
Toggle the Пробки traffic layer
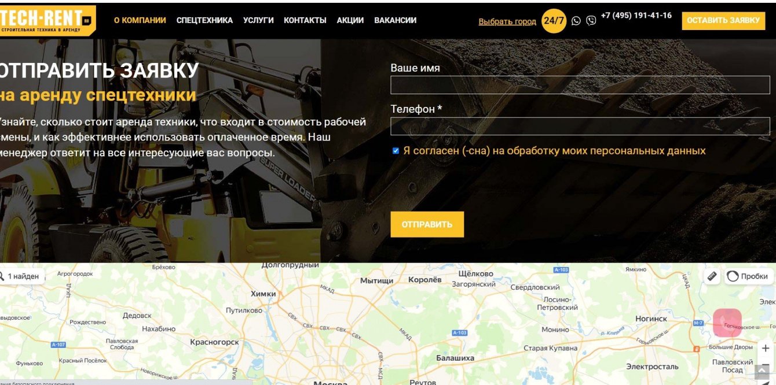tap(747, 276)
